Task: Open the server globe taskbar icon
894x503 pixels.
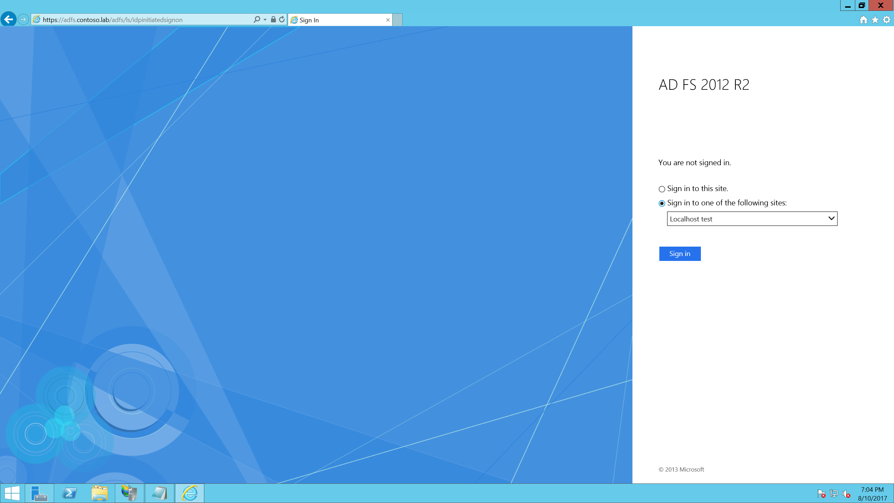Action: click(x=130, y=493)
